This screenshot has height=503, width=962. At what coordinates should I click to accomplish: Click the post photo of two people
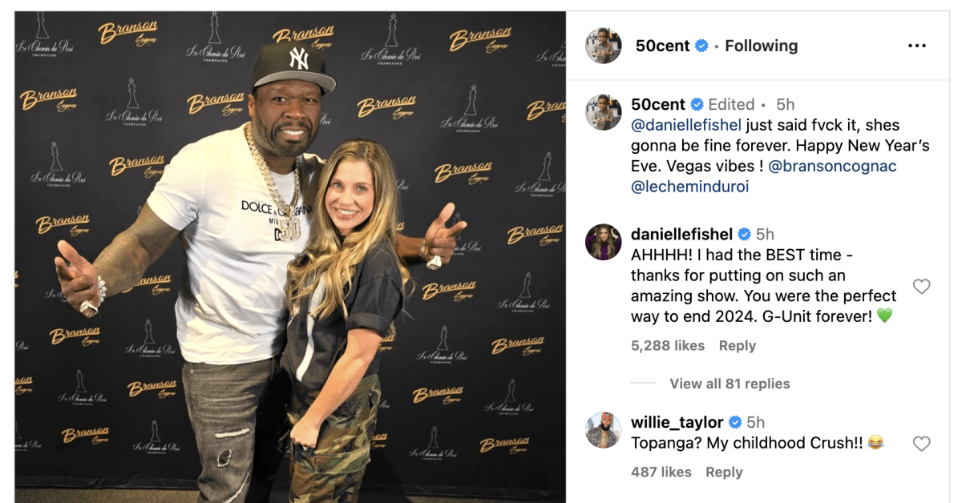[x=290, y=257]
